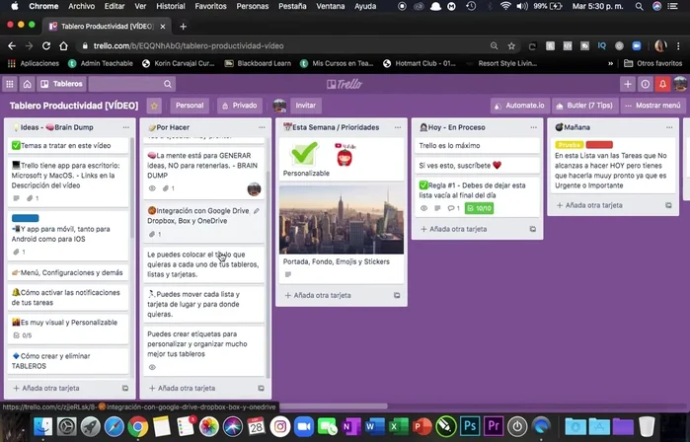The image size is (690, 442).
Task: Open Butler (7 Tips)
Action: 584,106
